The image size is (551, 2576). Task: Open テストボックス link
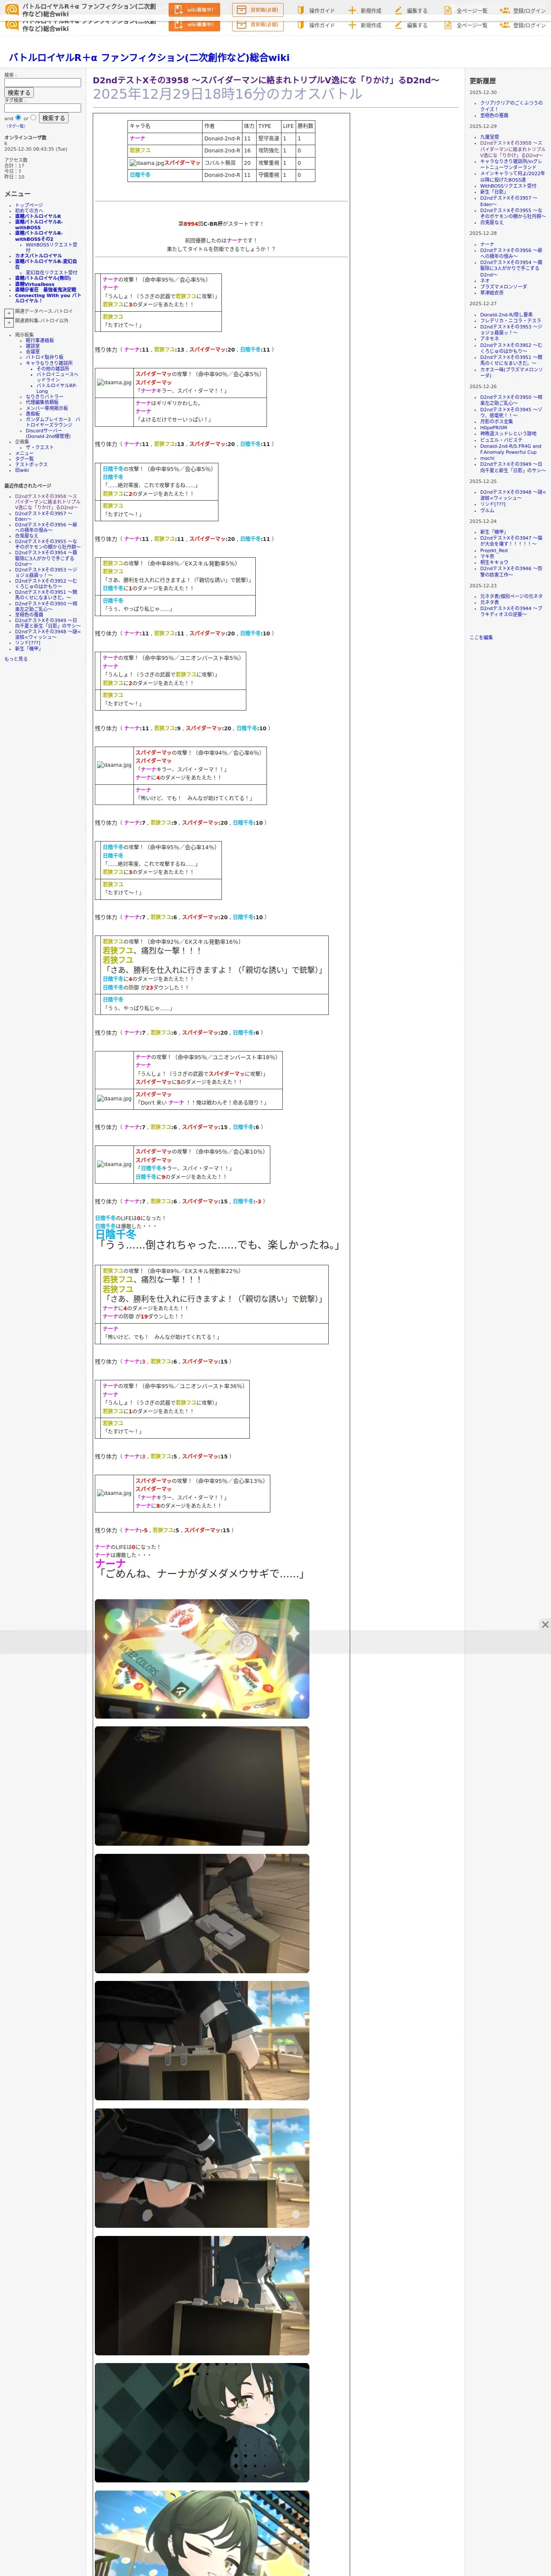[x=31, y=464]
